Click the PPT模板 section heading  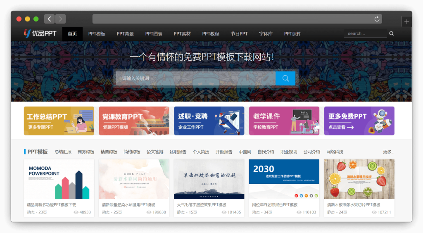pos(38,152)
